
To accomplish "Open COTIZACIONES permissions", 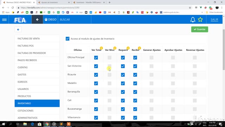I will pos(37,110).
